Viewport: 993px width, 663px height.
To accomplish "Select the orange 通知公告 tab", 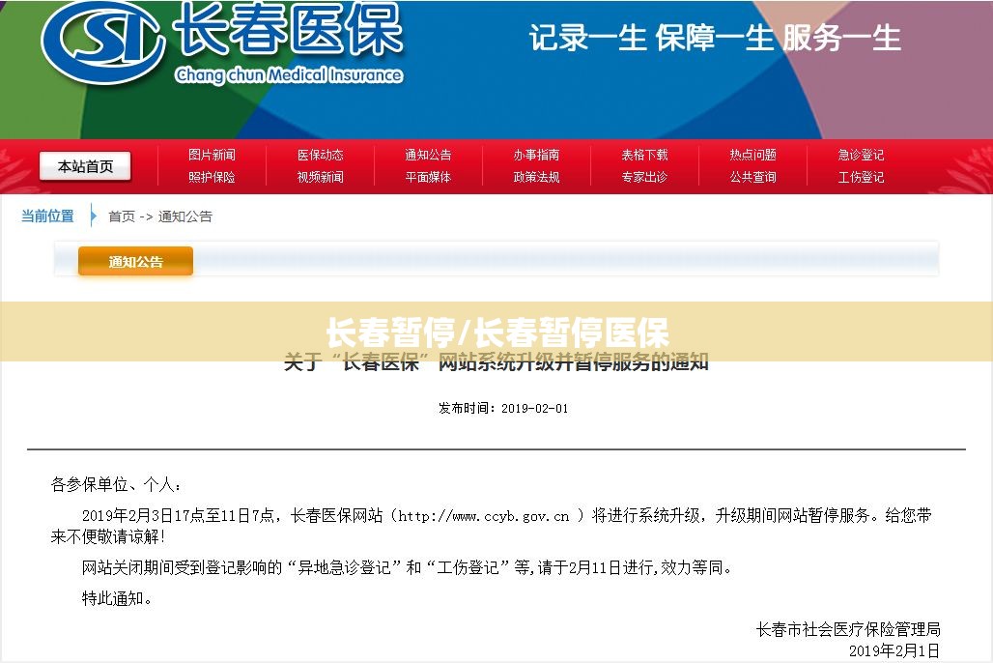I will click(x=135, y=262).
